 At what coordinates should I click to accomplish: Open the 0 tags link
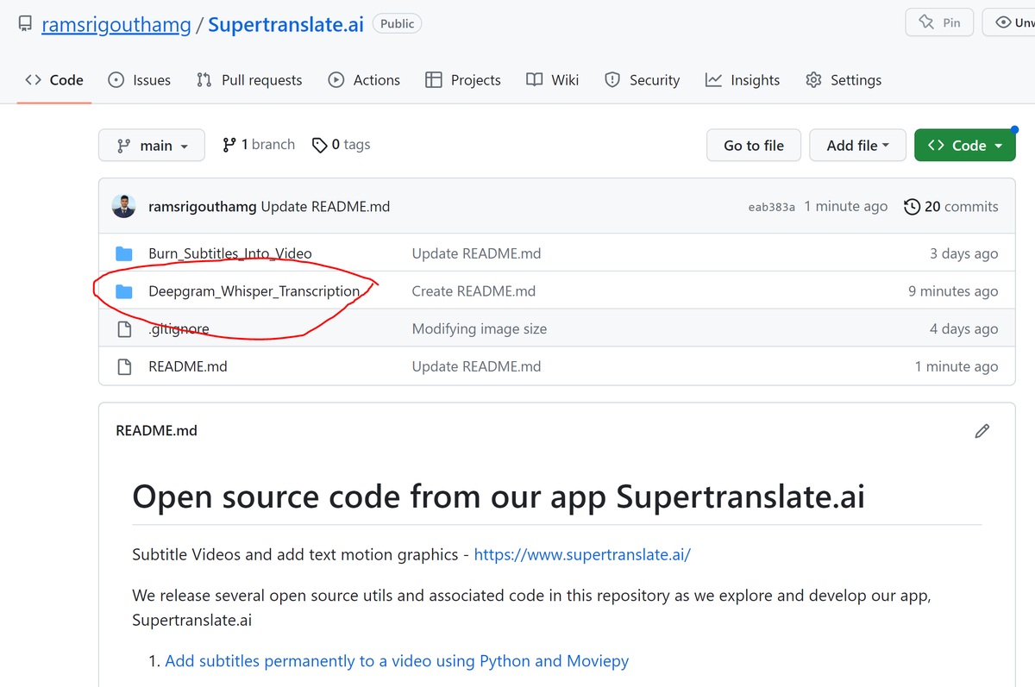click(x=342, y=145)
